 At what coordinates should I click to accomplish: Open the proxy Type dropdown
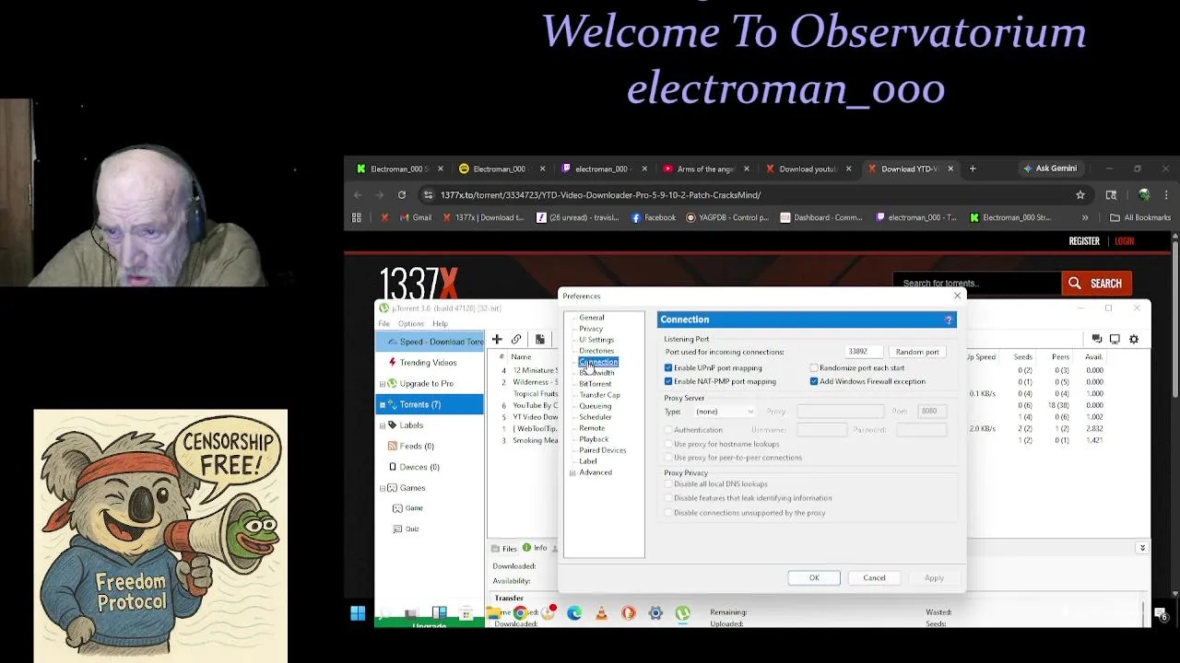[x=725, y=412]
